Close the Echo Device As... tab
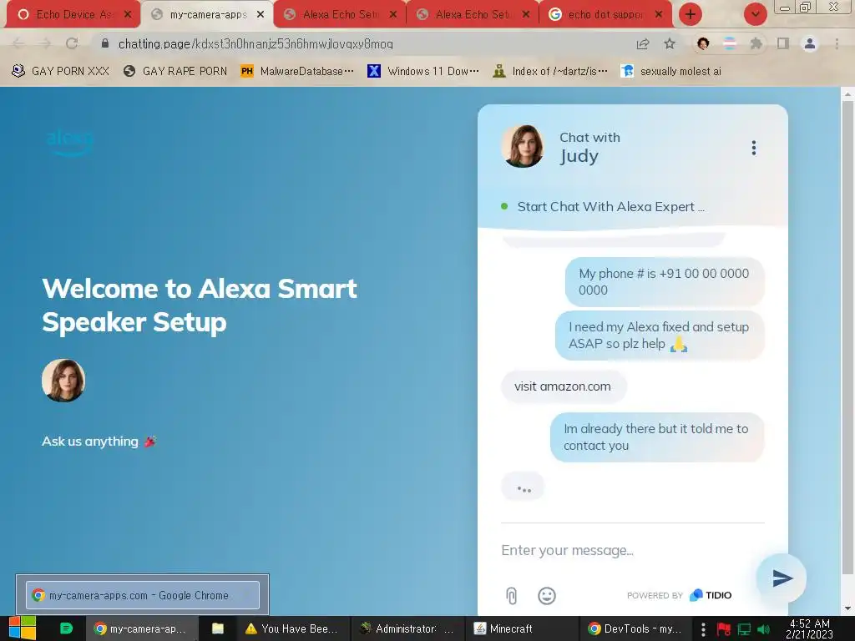 pyautogui.click(x=128, y=14)
